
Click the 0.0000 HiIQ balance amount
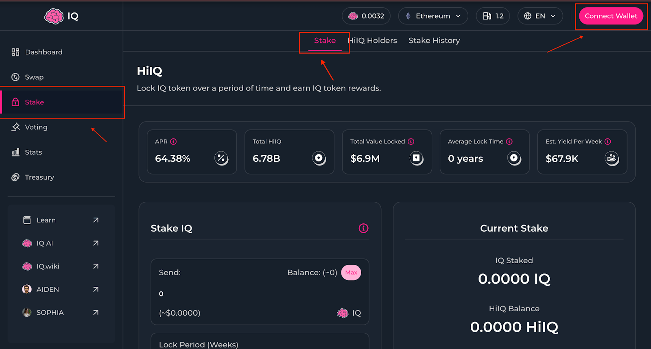pos(514,327)
